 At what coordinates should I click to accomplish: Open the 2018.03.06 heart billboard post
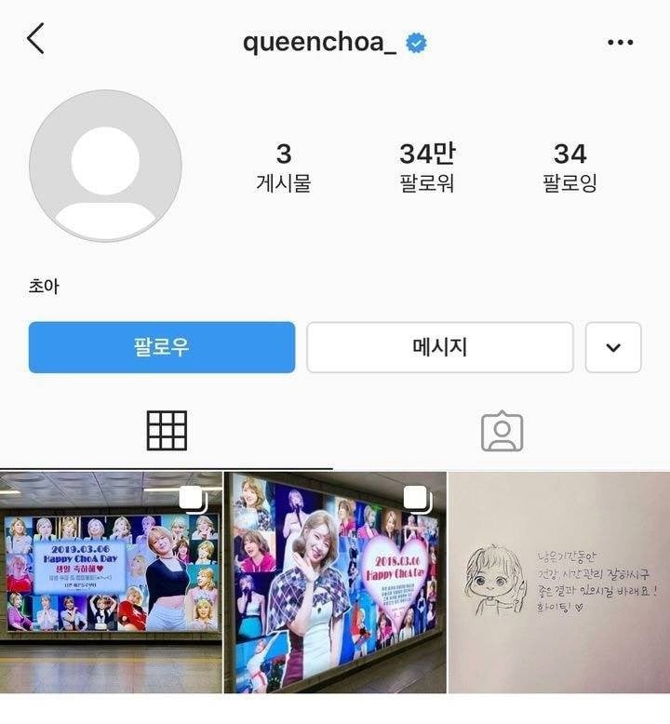pyautogui.click(x=335, y=583)
